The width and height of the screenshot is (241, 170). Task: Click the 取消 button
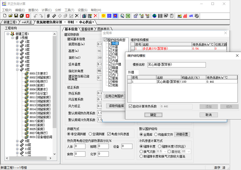[209, 115]
